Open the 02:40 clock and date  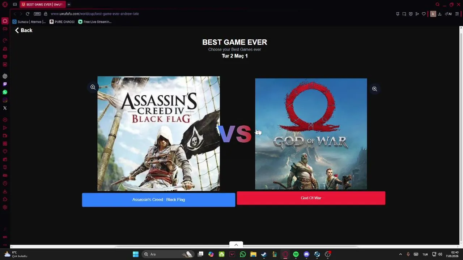click(x=452, y=254)
